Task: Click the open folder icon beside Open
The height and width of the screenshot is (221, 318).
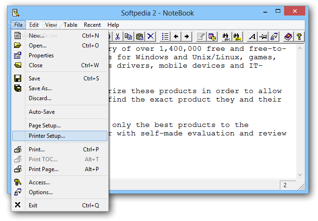Action: tap(17, 45)
